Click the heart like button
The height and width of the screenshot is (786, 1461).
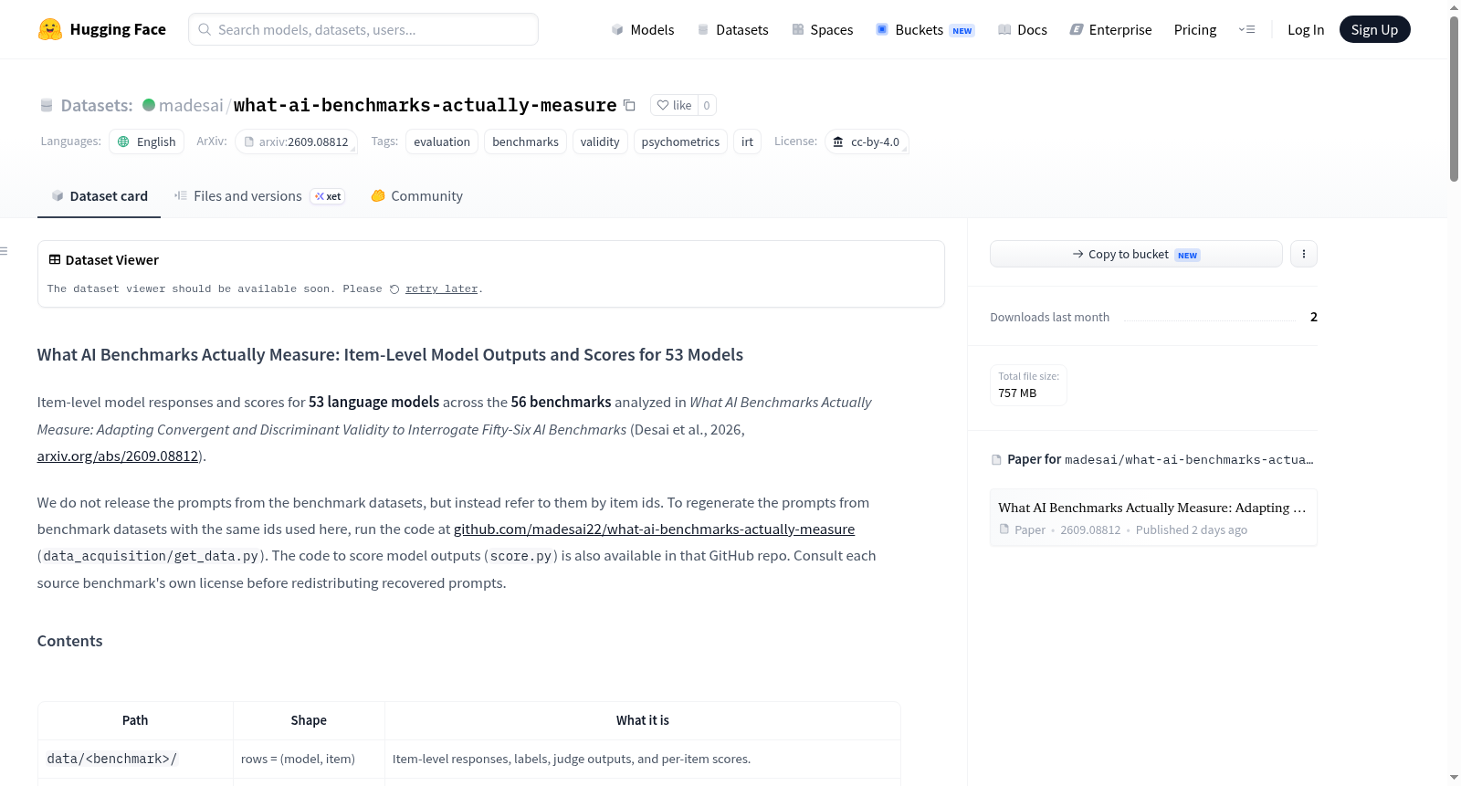(x=674, y=105)
